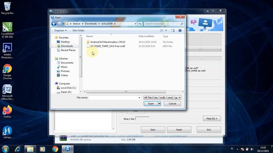Click New folder in toolbar
Screen dimensions: 273x153
(x=78, y=31)
